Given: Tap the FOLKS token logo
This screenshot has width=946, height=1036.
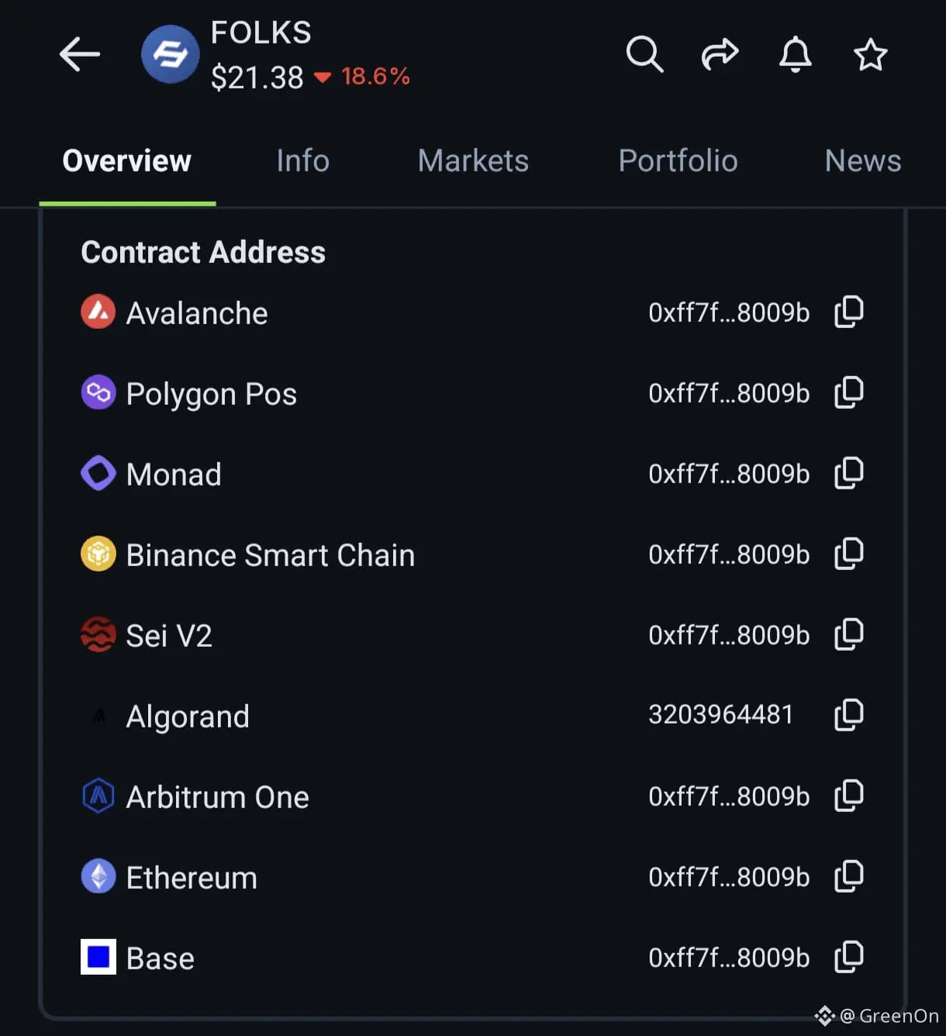Looking at the screenshot, I should click(x=171, y=54).
